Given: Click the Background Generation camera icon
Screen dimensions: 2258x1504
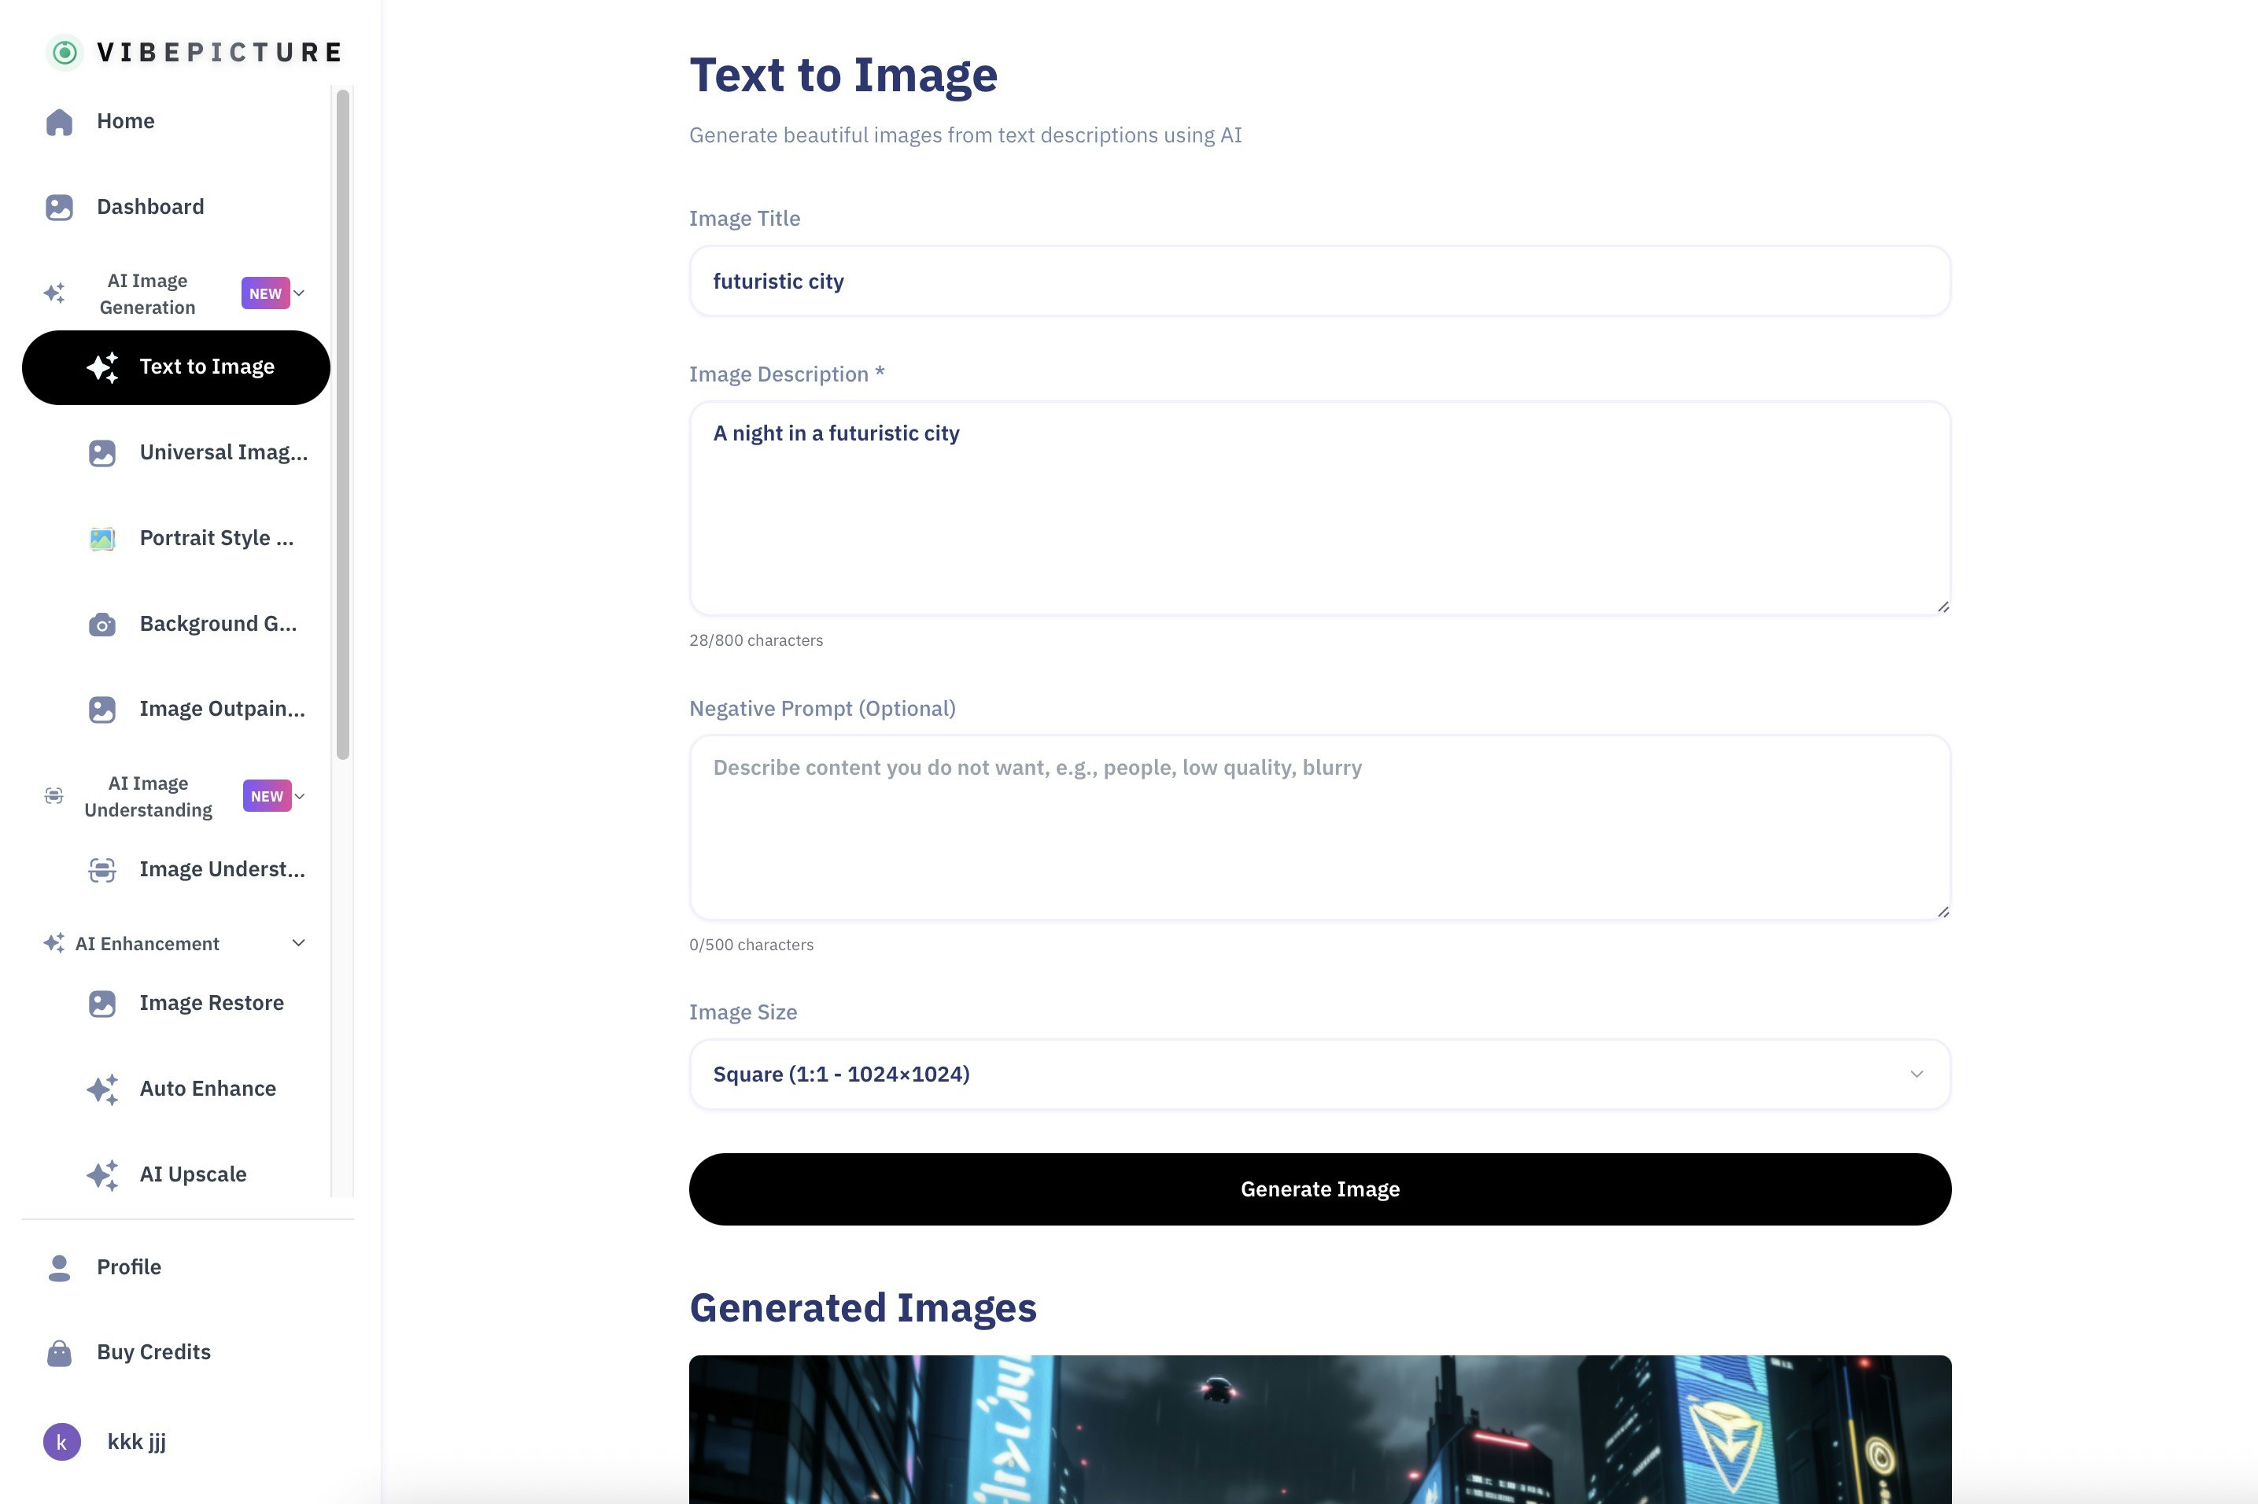Looking at the screenshot, I should pyautogui.click(x=102, y=624).
